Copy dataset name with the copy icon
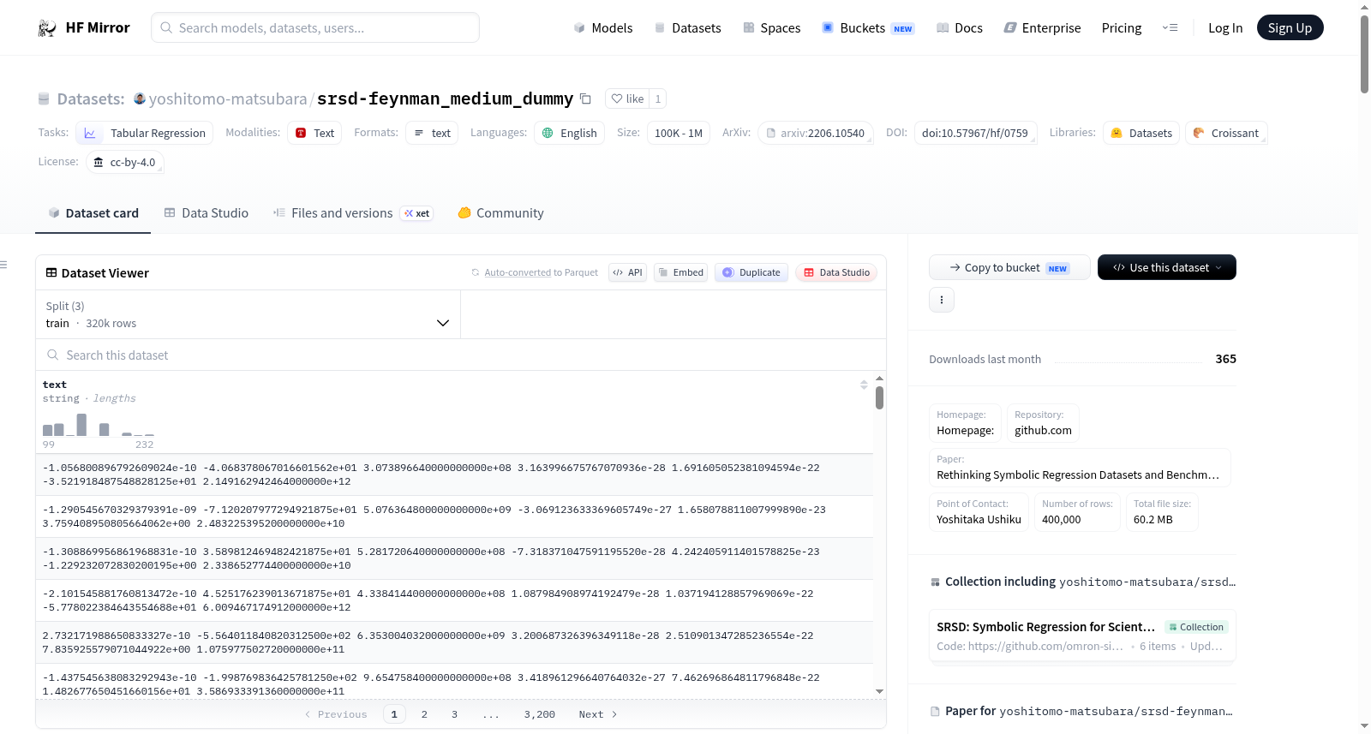The image size is (1371, 734). (x=585, y=98)
